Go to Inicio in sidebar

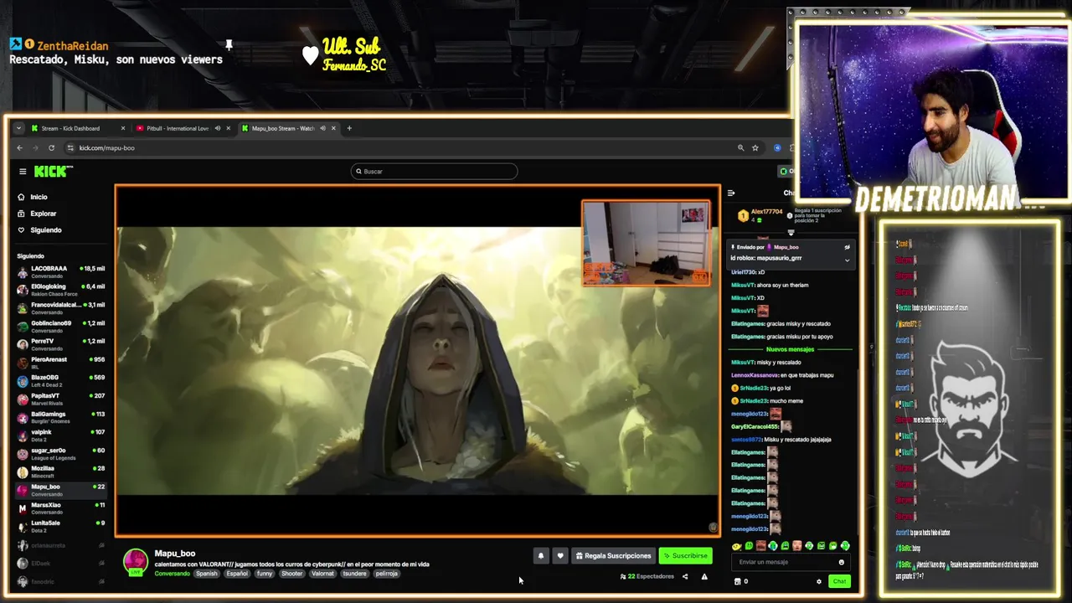(33, 197)
